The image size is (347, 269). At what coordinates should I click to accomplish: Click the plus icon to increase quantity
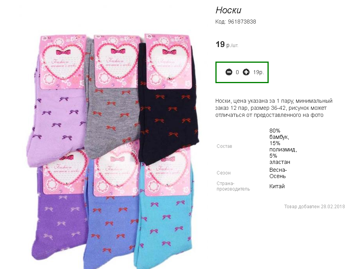pyautogui.click(x=246, y=72)
